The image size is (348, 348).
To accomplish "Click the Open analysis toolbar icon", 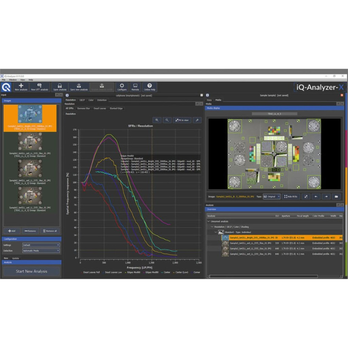I will [60, 87].
